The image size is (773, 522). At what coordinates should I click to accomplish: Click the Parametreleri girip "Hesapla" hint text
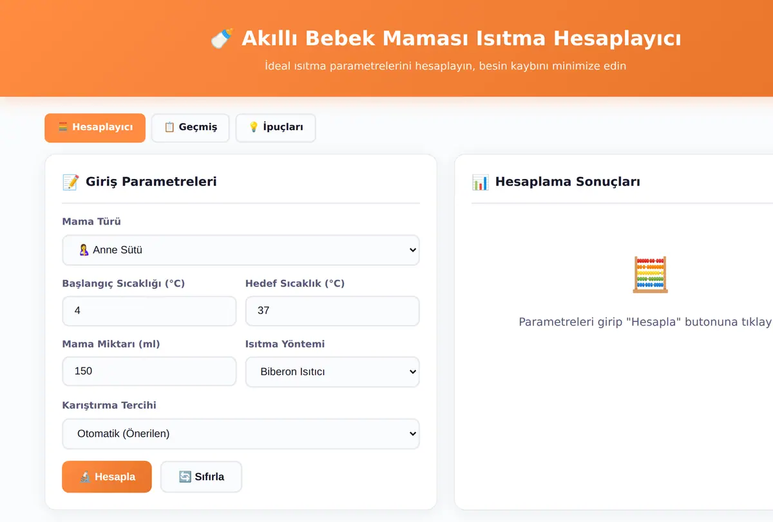(645, 322)
